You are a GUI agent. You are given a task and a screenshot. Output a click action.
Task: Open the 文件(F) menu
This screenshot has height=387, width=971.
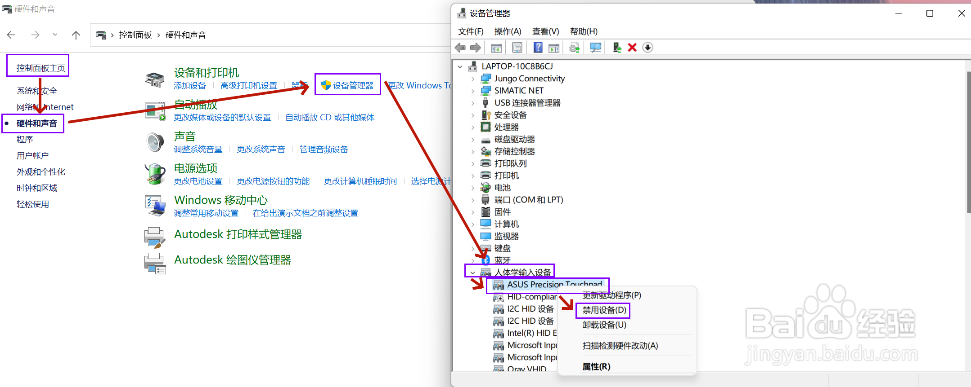click(471, 31)
